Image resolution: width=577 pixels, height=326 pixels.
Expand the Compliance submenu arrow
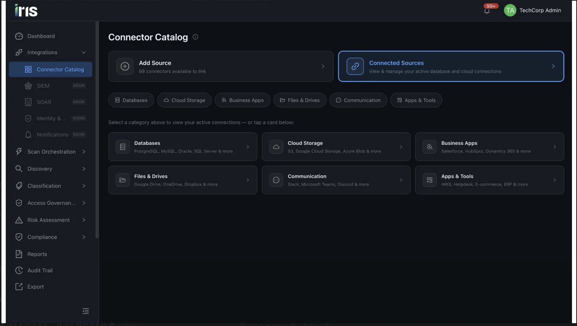coord(84,237)
